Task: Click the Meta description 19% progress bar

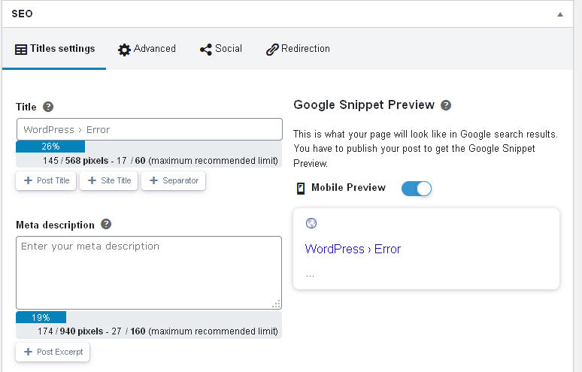Action: (x=41, y=317)
